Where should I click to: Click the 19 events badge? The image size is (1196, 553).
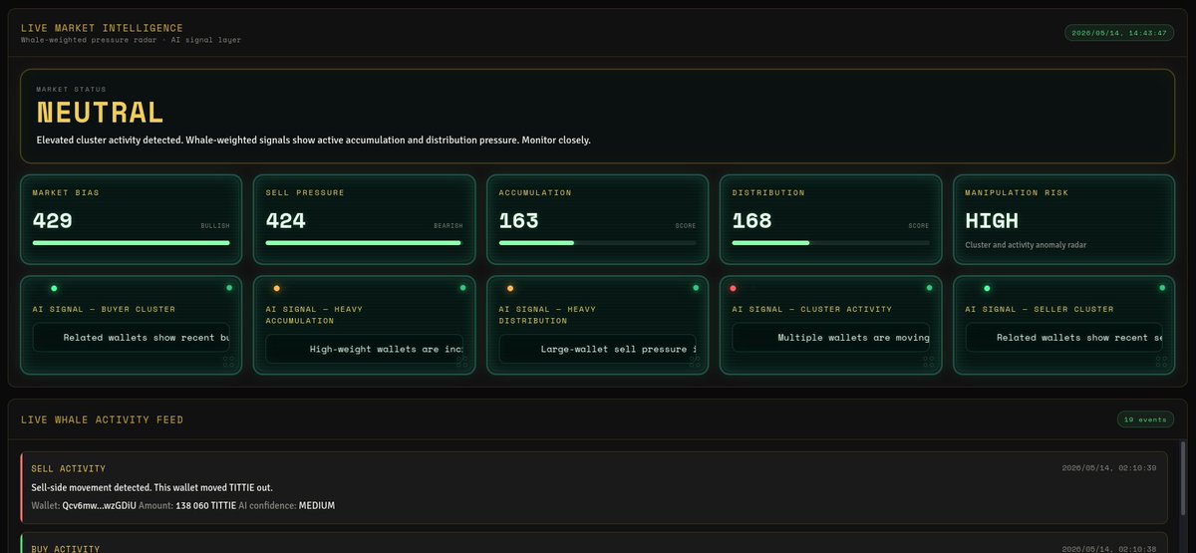tap(1145, 419)
